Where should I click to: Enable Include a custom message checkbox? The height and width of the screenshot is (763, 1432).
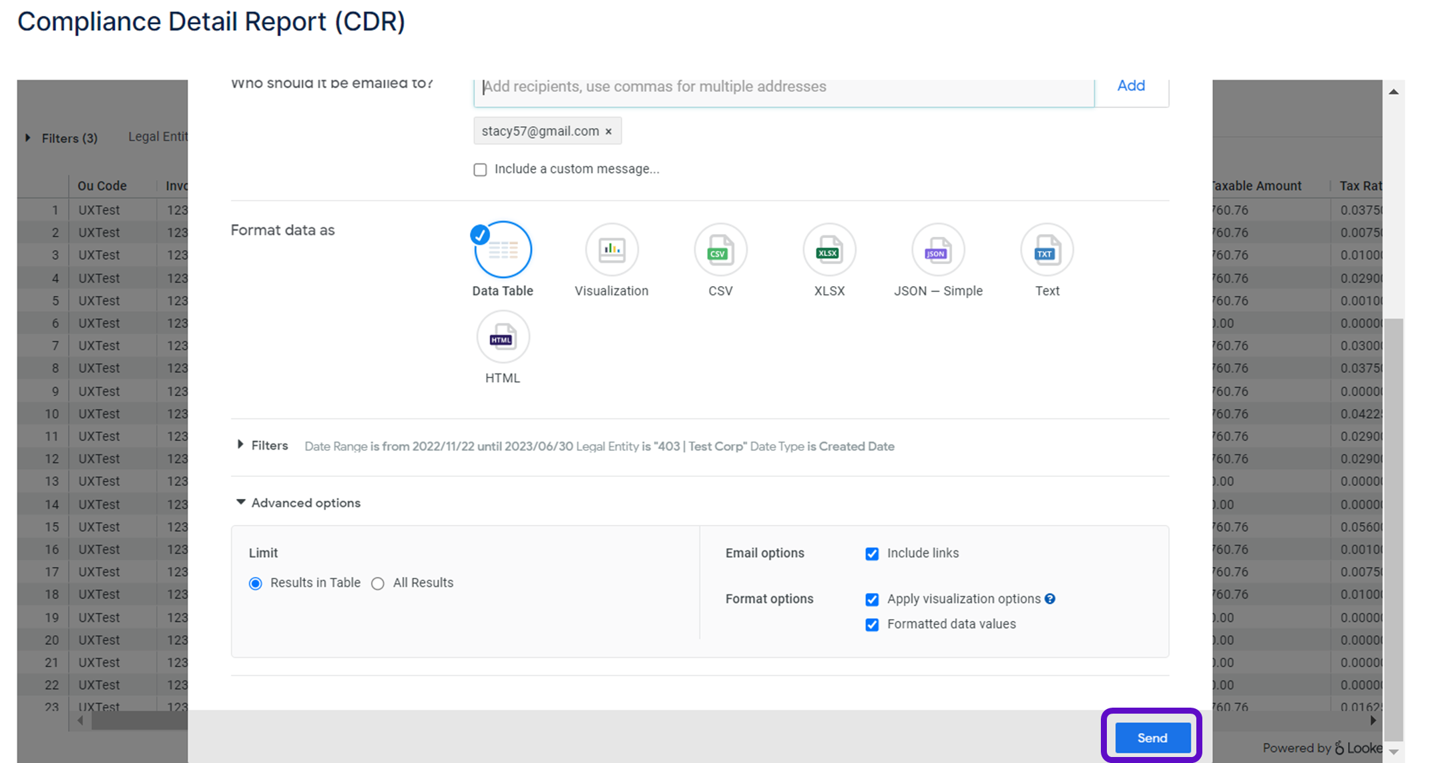480,169
